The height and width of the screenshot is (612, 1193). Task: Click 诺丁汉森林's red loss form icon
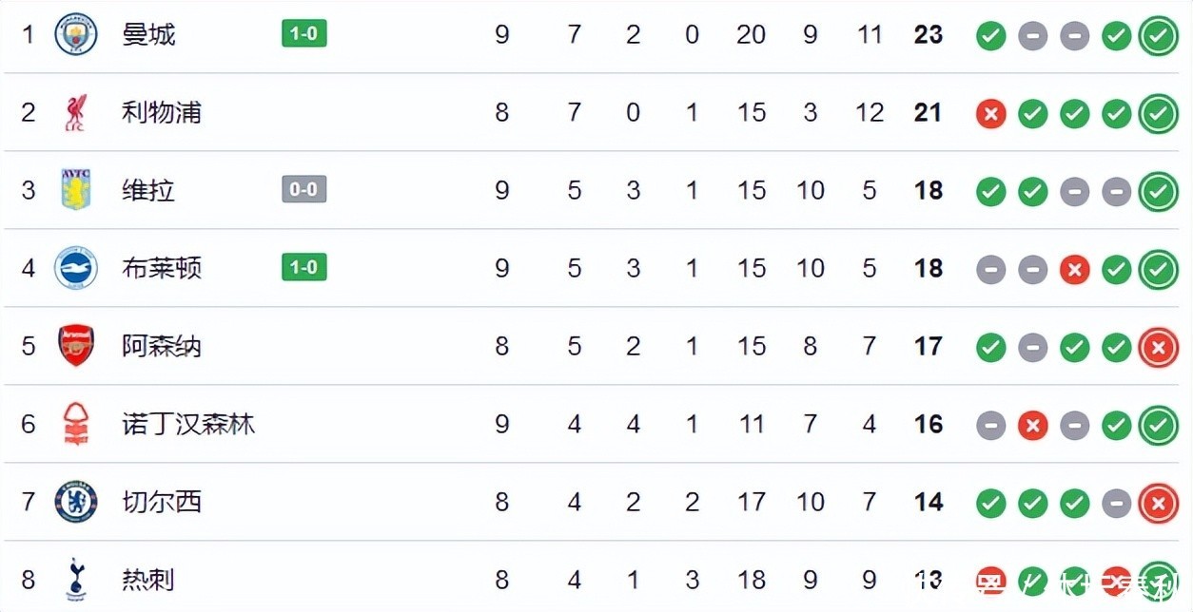(x=1032, y=426)
